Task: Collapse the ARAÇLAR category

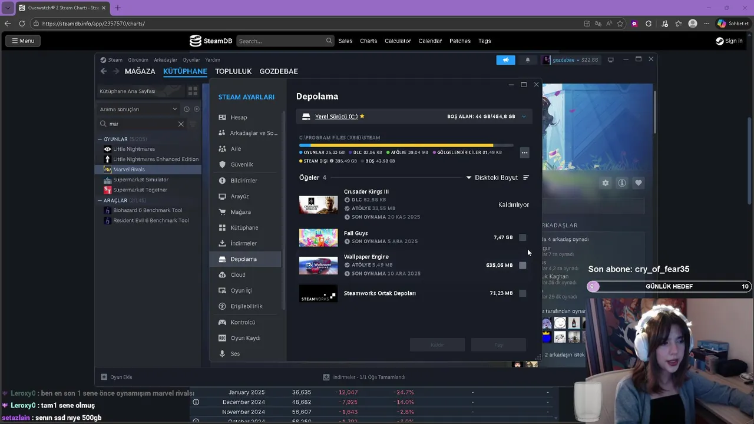Action: point(100,200)
